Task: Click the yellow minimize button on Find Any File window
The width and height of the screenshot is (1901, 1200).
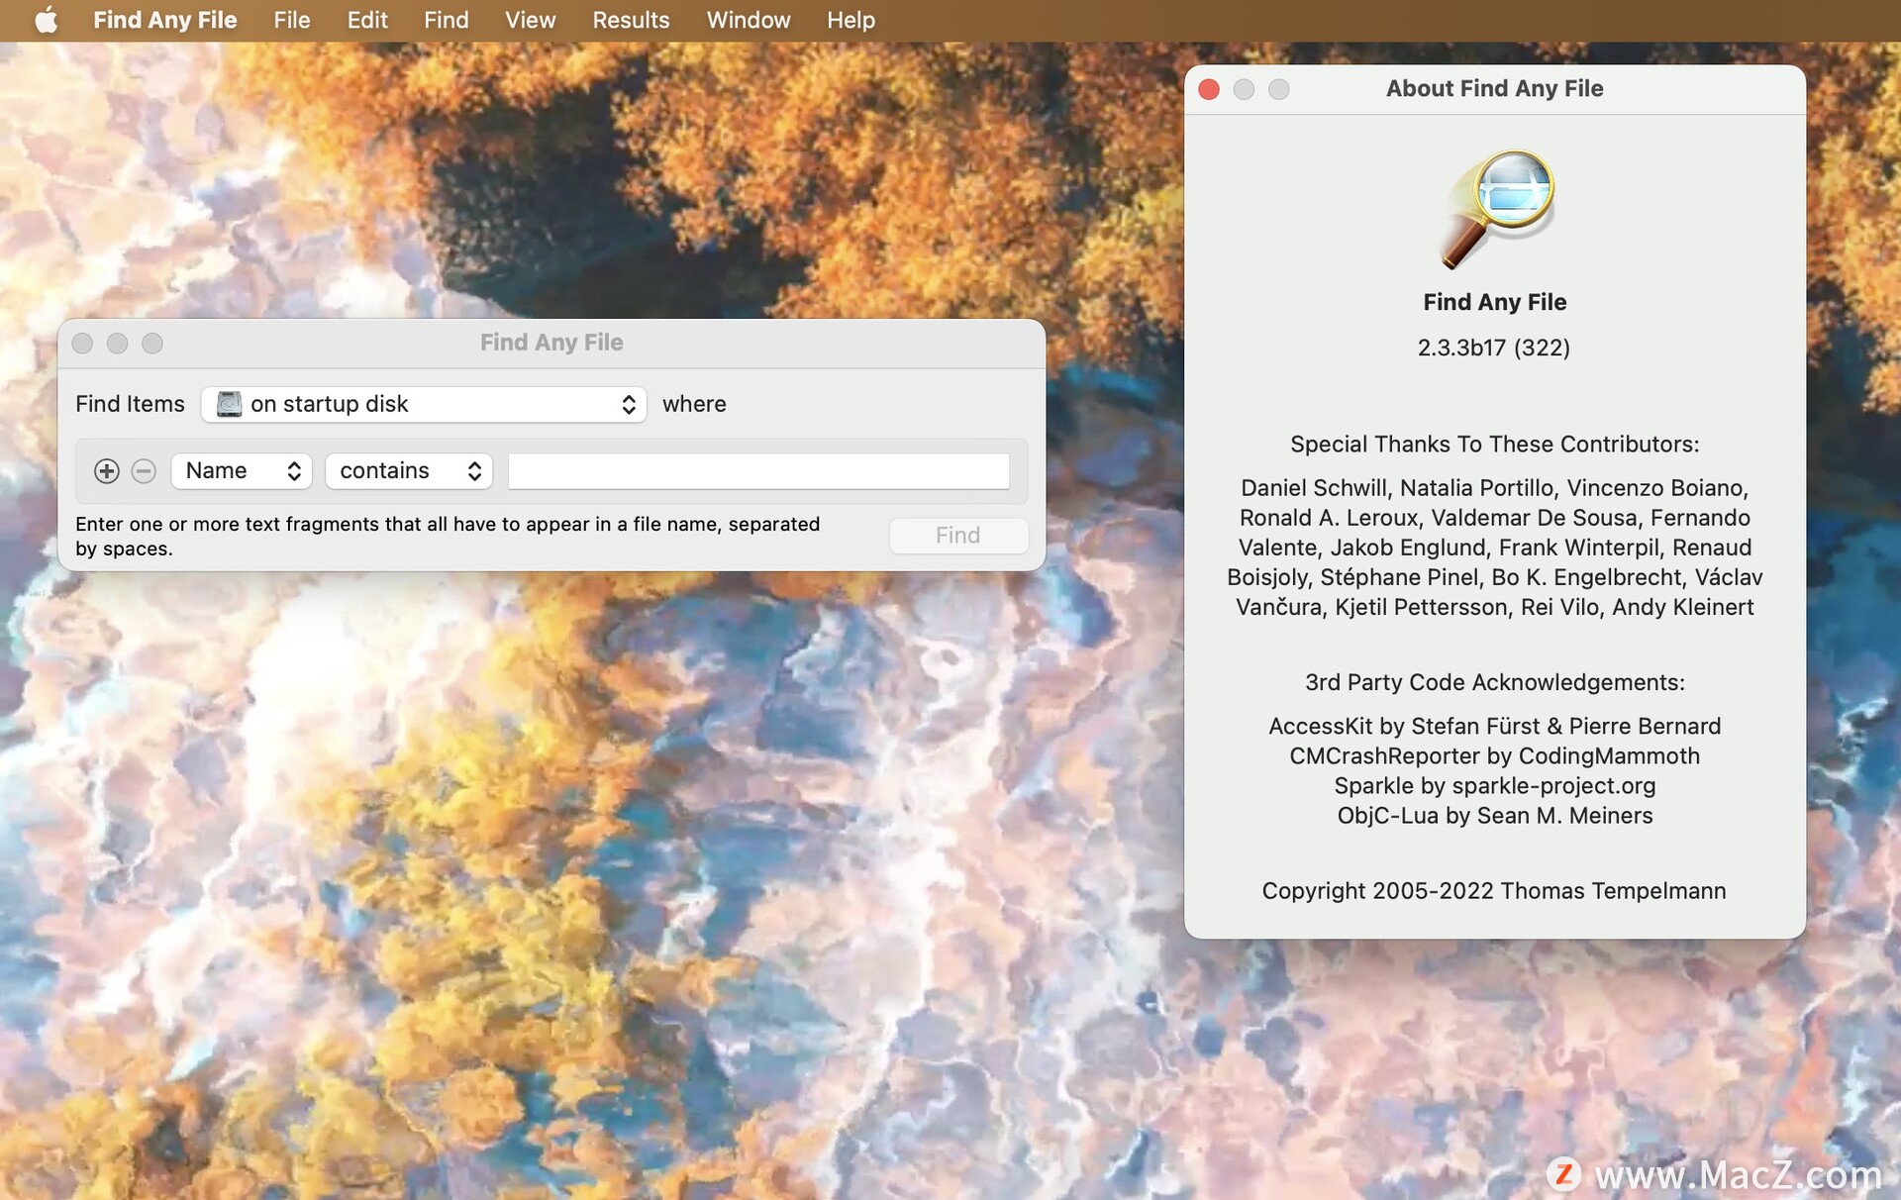Action: tap(118, 342)
